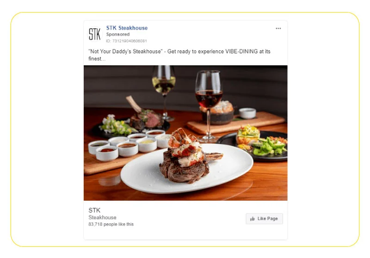Open the three-dot ad options menu

(x=278, y=28)
